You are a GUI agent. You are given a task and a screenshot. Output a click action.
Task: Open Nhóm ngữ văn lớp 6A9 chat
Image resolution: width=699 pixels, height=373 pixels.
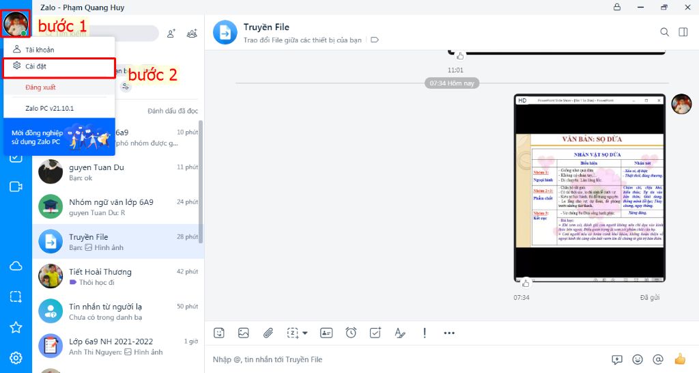click(118, 207)
